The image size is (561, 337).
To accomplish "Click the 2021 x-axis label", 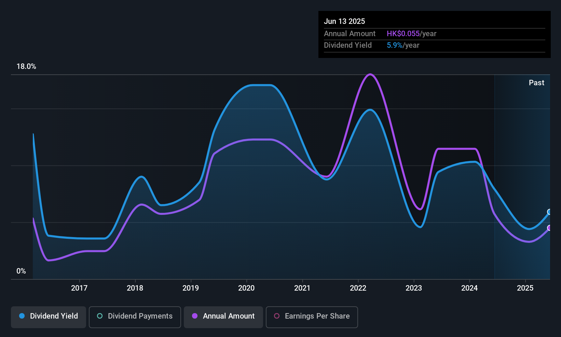I will point(302,288).
